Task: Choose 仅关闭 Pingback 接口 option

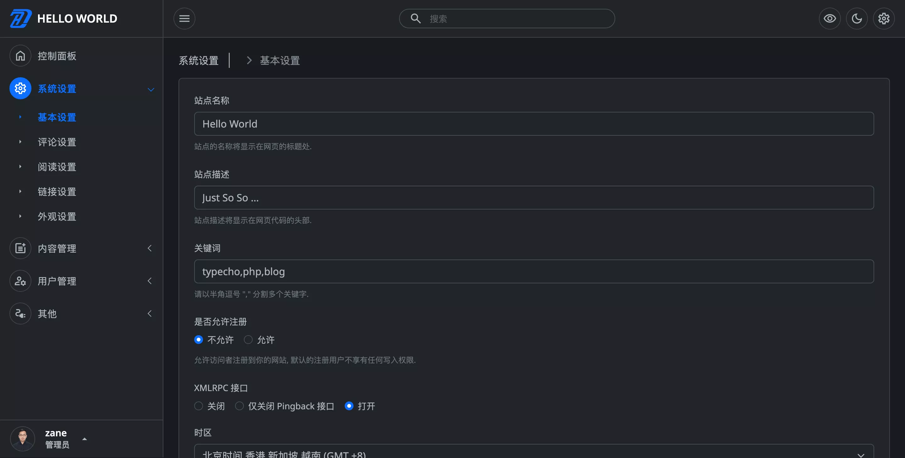Action: pyautogui.click(x=239, y=406)
